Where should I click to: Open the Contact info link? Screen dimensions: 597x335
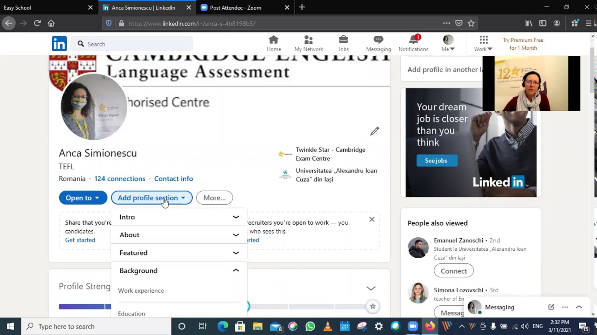(174, 179)
